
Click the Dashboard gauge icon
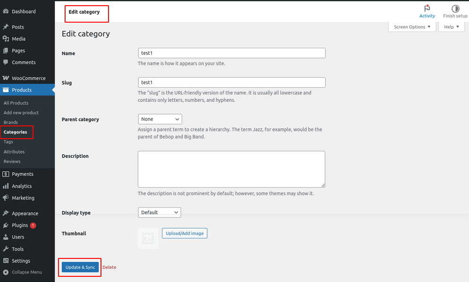(6, 11)
